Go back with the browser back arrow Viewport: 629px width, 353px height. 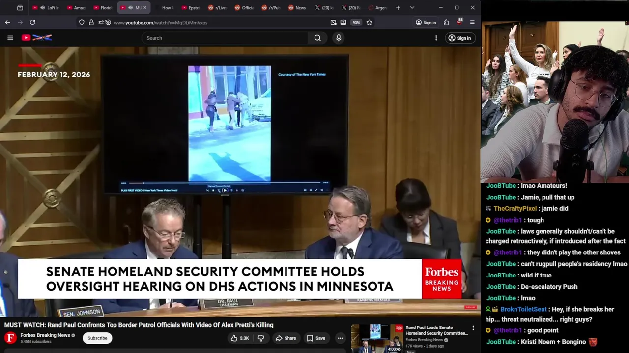(x=7, y=22)
